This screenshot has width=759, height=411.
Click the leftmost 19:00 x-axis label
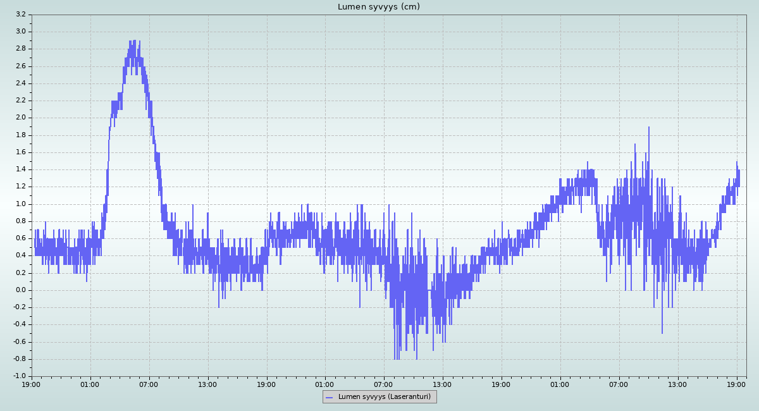pos(32,384)
